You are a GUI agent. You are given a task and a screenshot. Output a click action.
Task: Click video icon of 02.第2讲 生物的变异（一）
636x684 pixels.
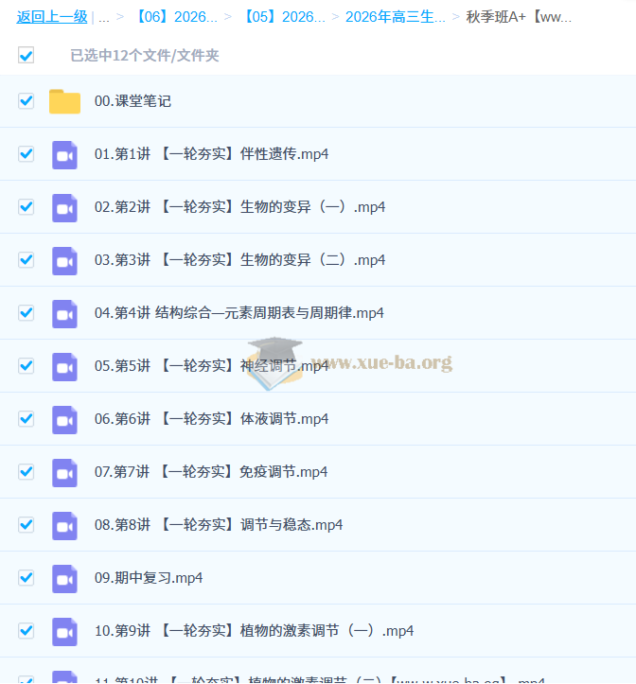pos(64,207)
